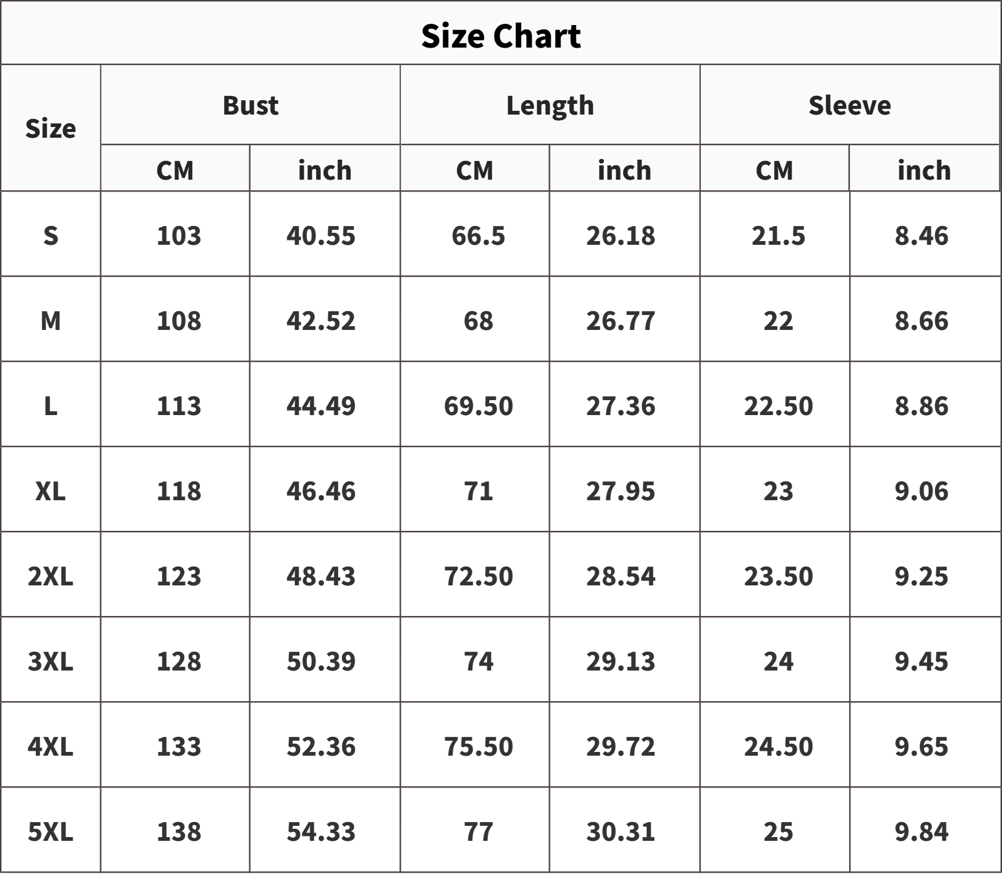Select the M size row label
This screenshot has width=1002, height=874.
(51, 321)
